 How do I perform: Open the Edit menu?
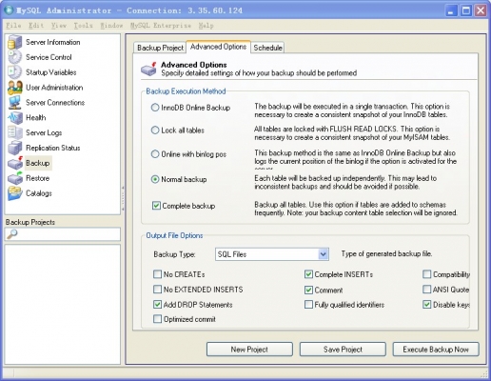pyautogui.click(x=36, y=26)
